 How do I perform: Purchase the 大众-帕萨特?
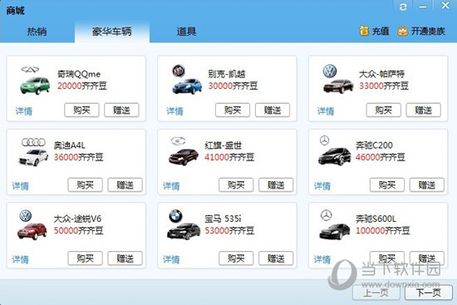(x=384, y=111)
